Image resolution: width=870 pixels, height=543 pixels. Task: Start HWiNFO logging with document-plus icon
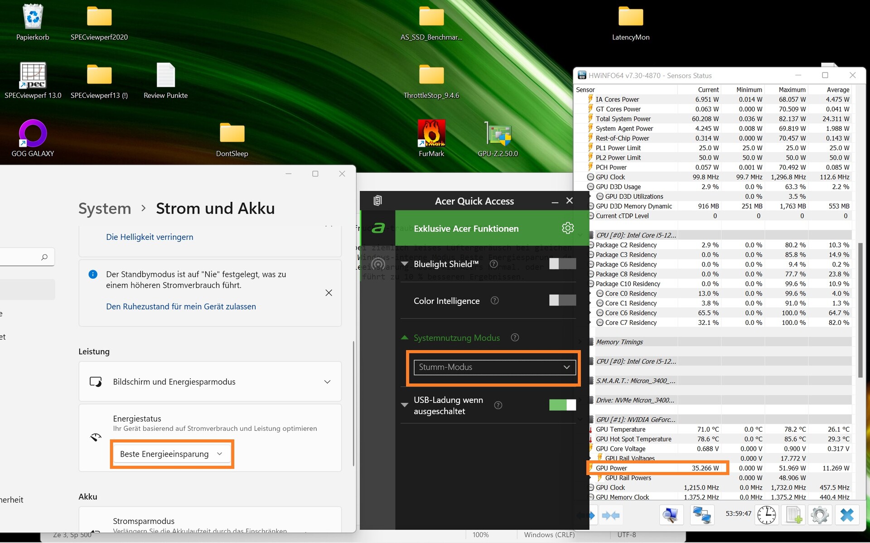click(793, 515)
